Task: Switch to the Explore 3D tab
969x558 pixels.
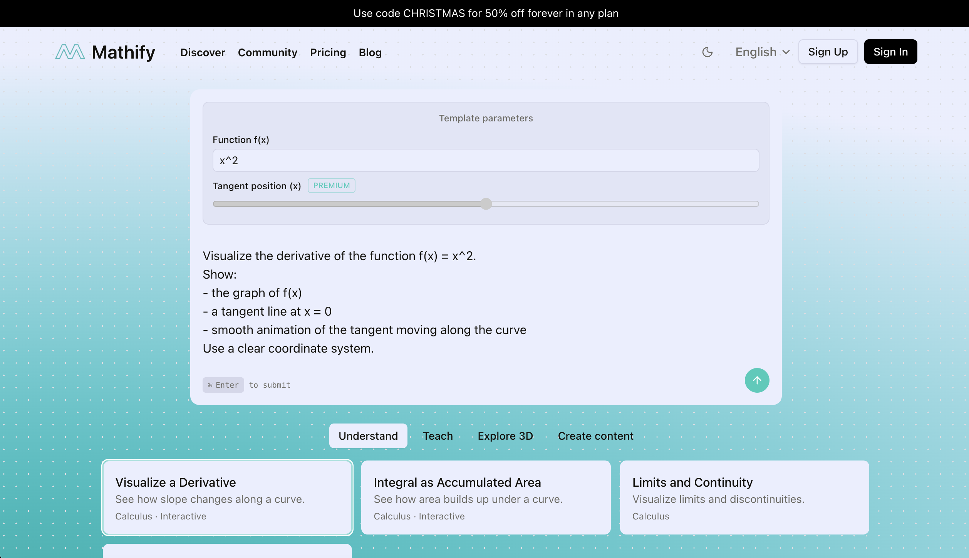Action: tap(505, 436)
